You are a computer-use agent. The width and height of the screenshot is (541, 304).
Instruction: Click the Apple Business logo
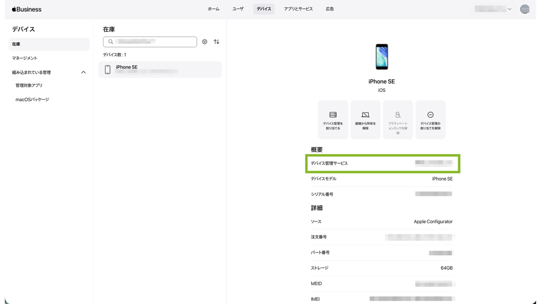click(x=26, y=9)
